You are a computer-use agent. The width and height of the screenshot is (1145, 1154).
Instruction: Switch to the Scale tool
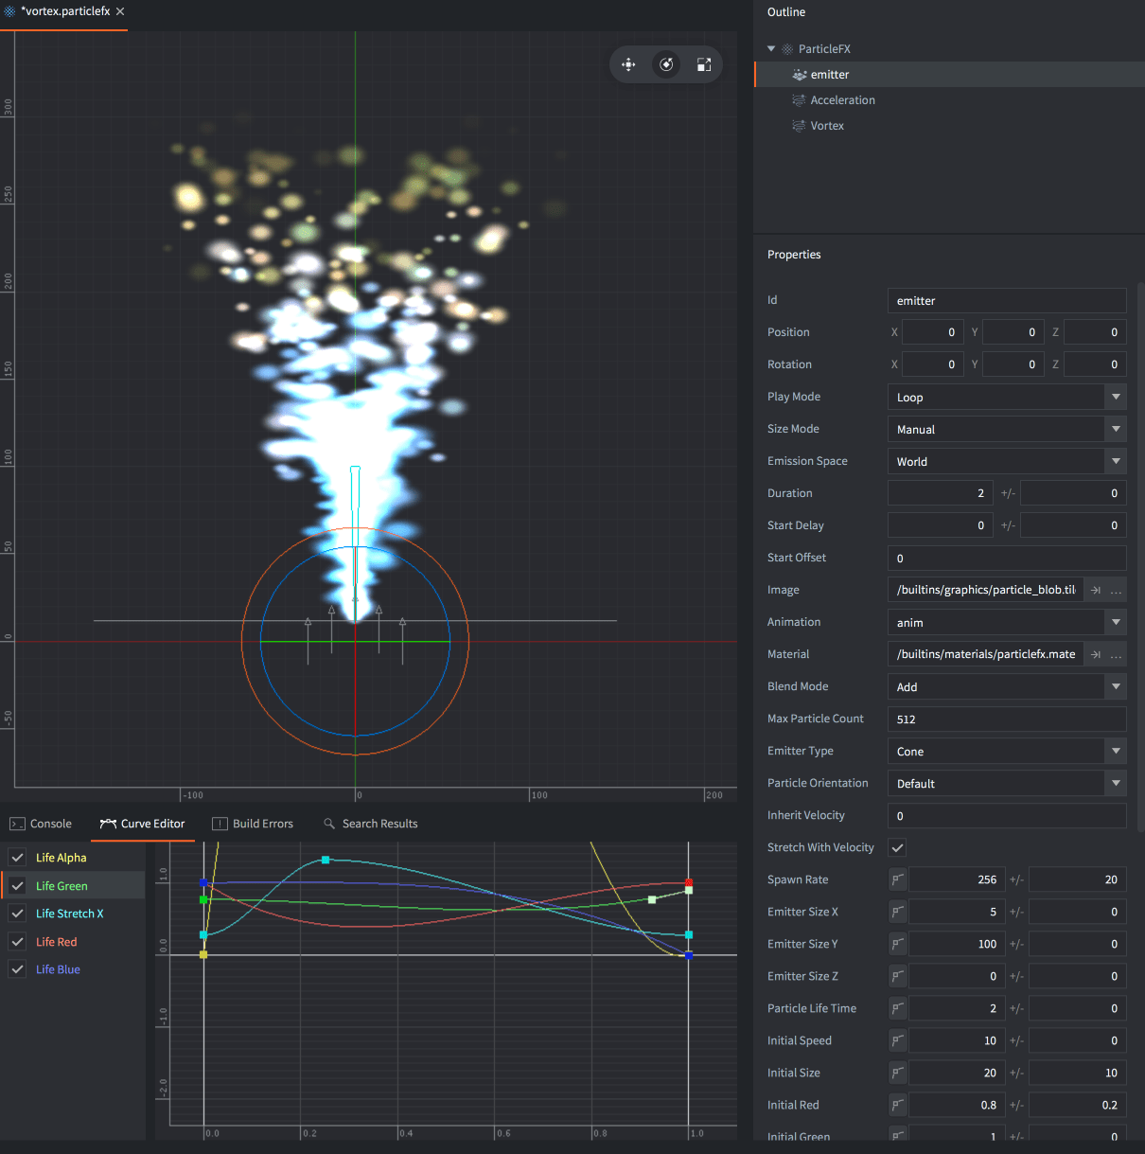(x=704, y=64)
